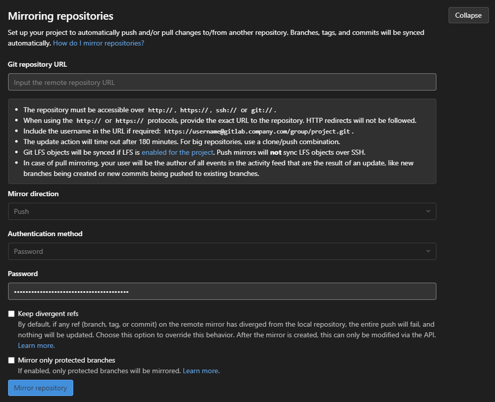
Task: Click the chevron arrow in Mirror direction
Action: pyautogui.click(x=428, y=211)
